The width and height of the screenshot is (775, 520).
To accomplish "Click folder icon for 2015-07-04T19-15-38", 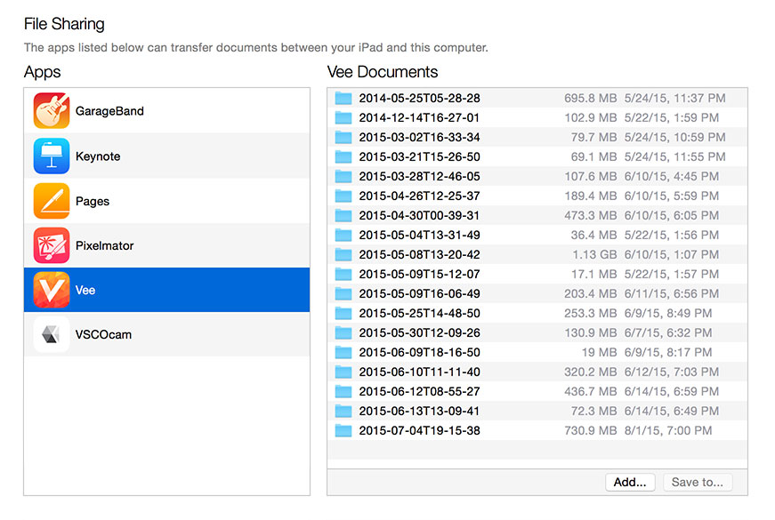I will pyautogui.click(x=343, y=430).
